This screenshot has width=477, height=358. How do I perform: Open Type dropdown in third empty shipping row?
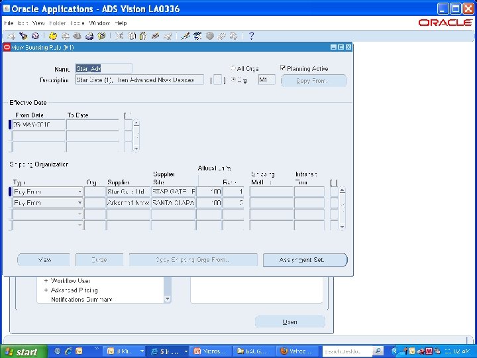(79, 214)
